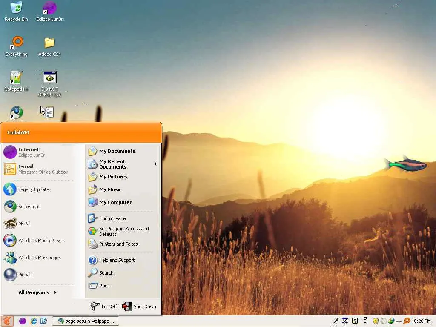The width and height of the screenshot is (436, 327).
Task: Click Internet Eclipse Lun3r in Start menu
Action: (38, 152)
